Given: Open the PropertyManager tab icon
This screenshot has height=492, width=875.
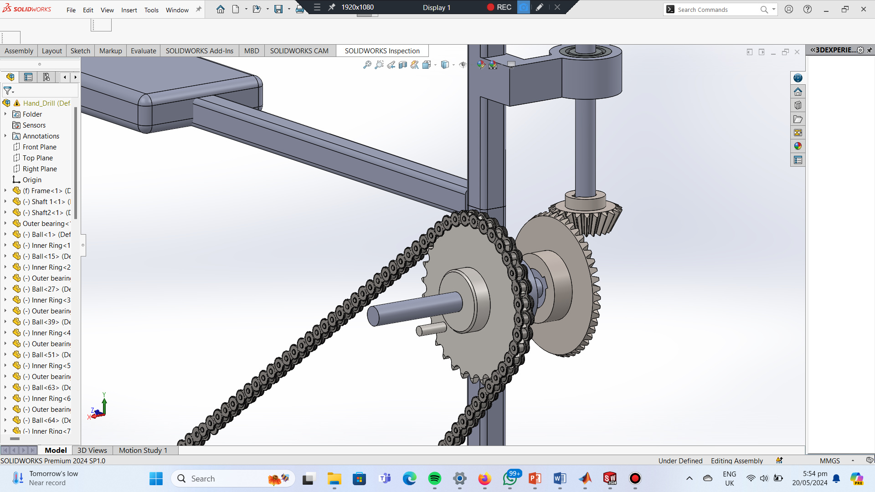Looking at the screenshot, I should [x=28, y=77].
